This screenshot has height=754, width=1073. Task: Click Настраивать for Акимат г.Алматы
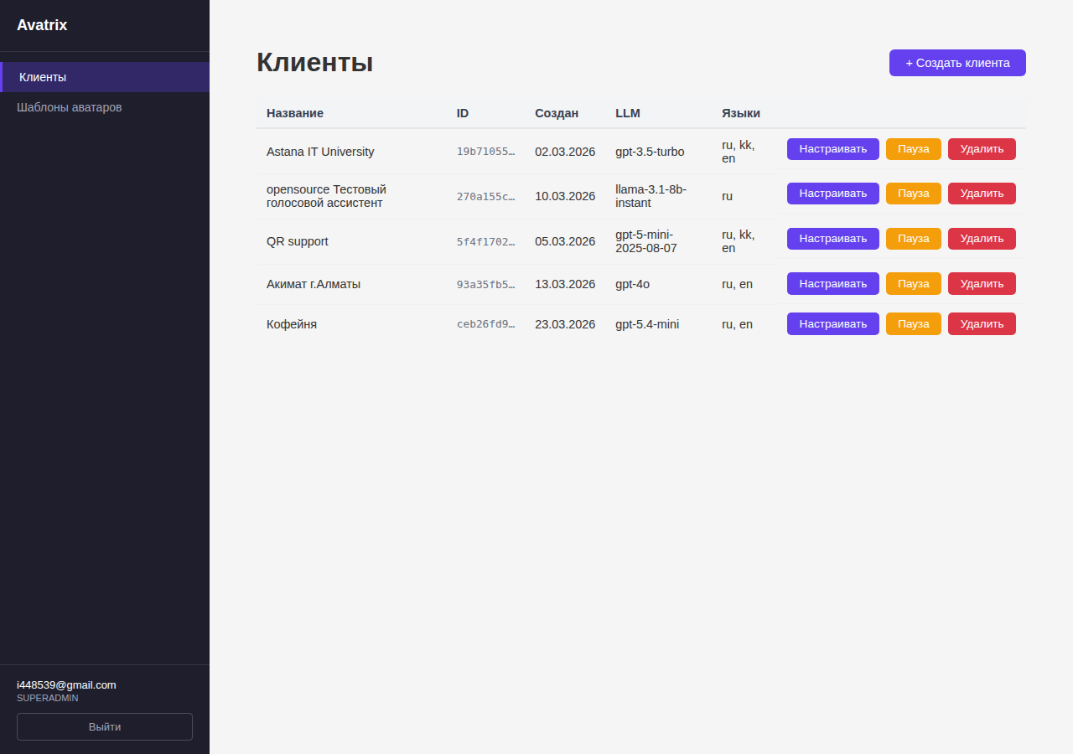point(832,283)
